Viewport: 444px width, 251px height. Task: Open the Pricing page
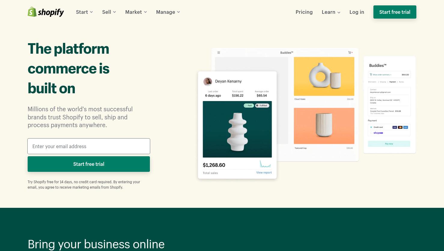304,12
